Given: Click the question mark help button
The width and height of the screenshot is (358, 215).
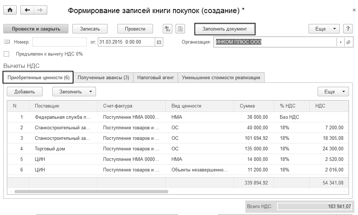Looking at the screenshot, I should coord(348,29).
